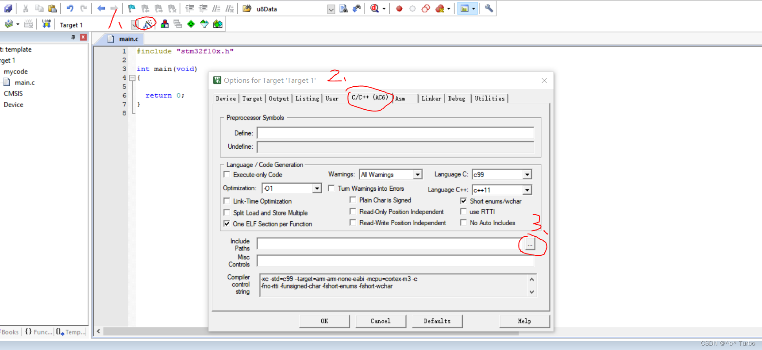Close the project panel red X
Screen dimensions: 762x350
pos(83,37)
